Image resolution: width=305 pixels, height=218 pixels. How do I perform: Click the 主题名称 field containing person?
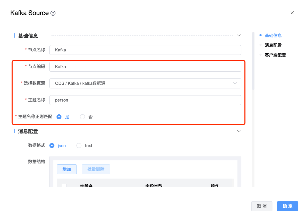coord(145,100)
